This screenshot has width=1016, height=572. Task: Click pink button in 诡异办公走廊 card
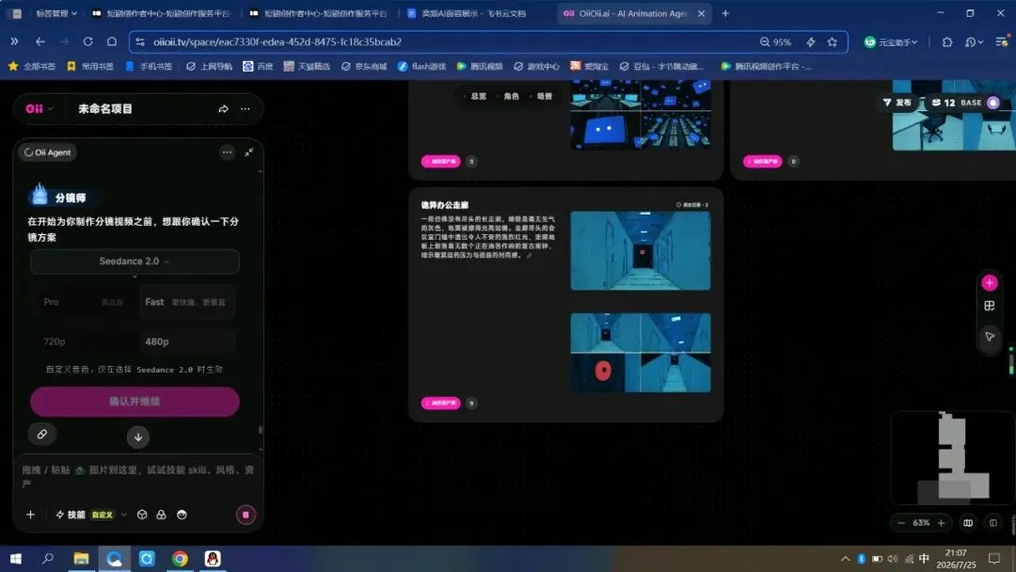[x=440, y=403]
